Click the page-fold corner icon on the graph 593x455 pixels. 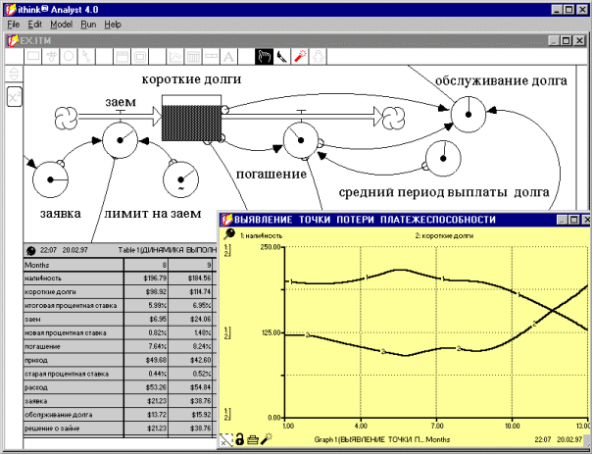[x=226, y=440]
